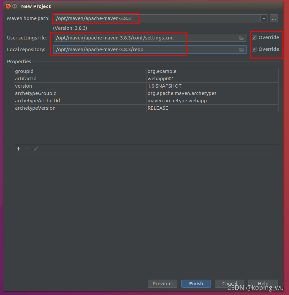Select the archetypeVersion property name

35,108
